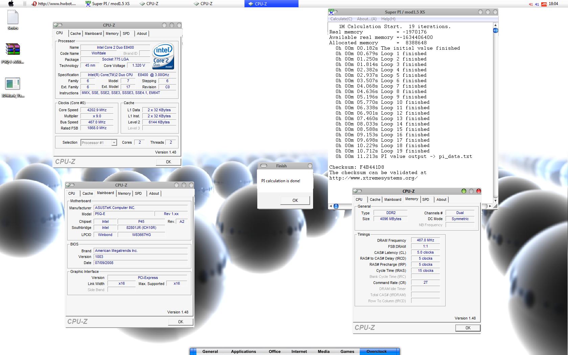Open the Games category in bottom dock
The height and width of the screenshot is (355, 568).
click(x=347, y=352)
